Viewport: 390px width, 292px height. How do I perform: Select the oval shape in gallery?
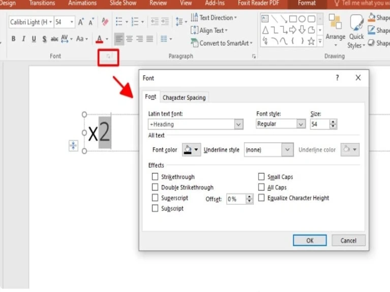tap(302, 19)
